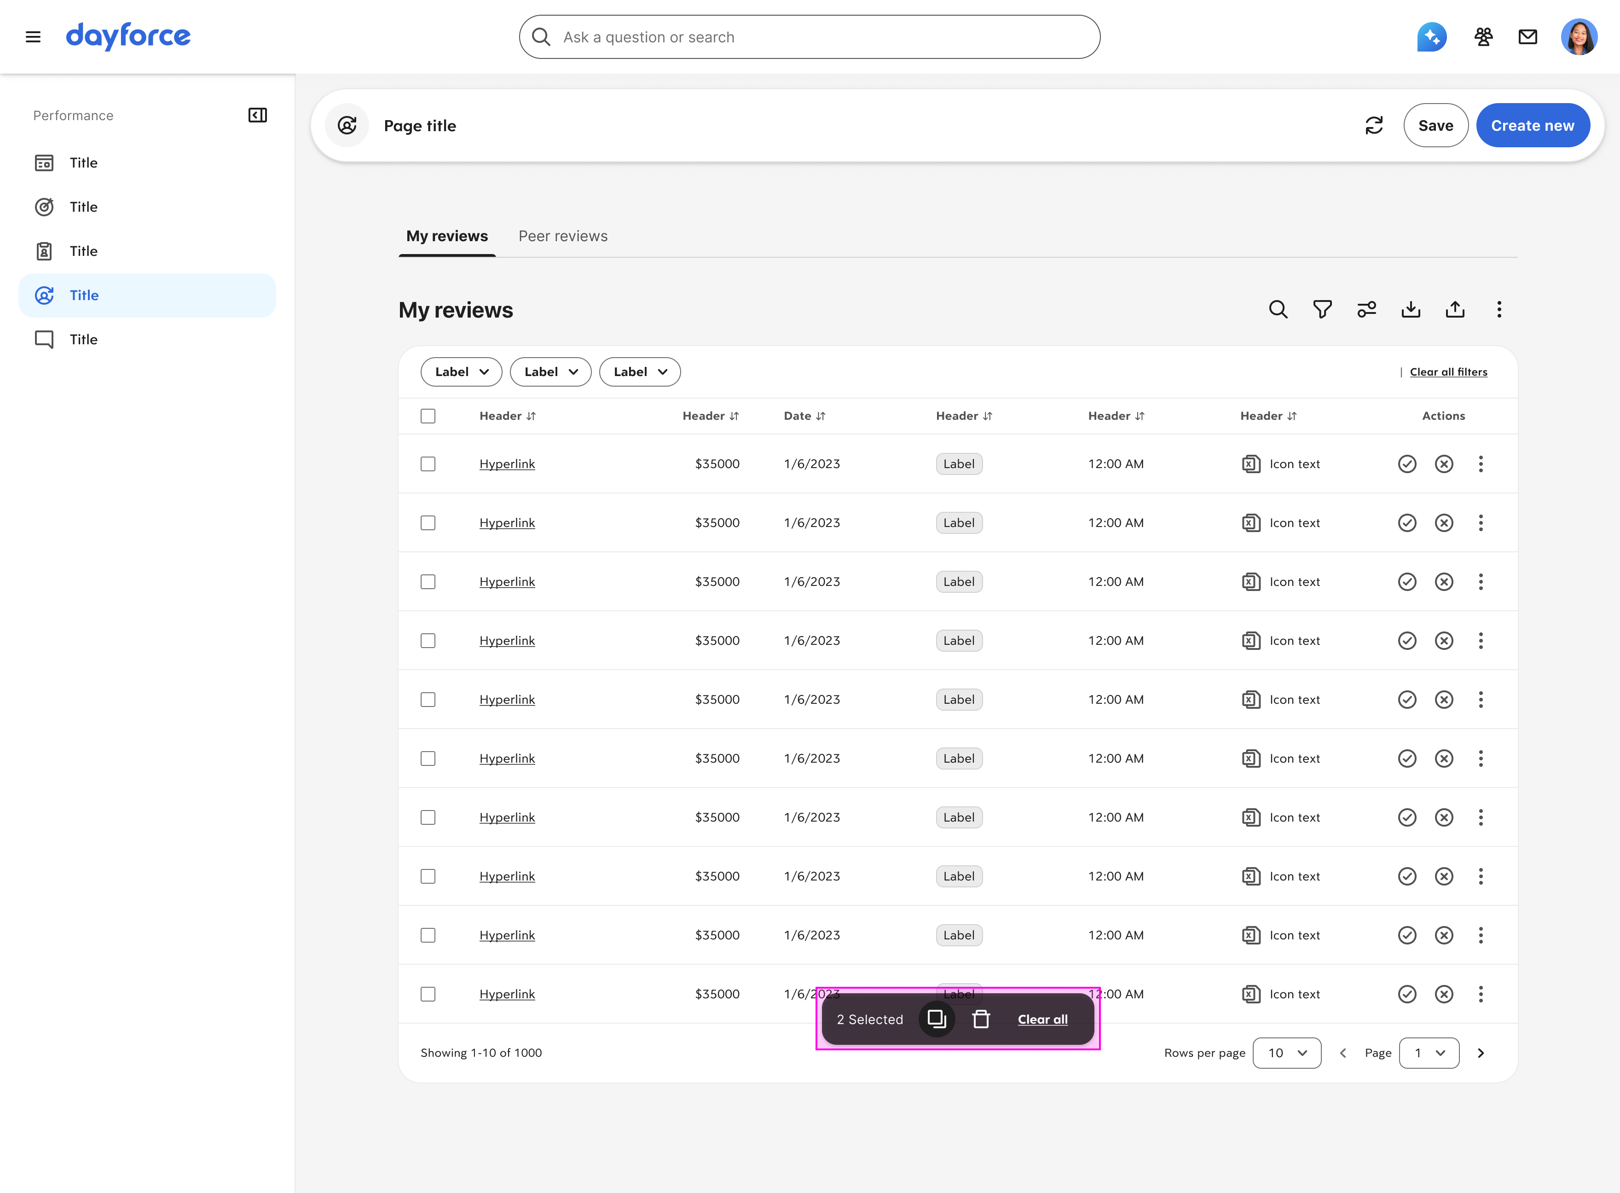The image size is (1620, 1193).
Task: Collapse the Performance sidebar panel
Action: pos(258,116)
